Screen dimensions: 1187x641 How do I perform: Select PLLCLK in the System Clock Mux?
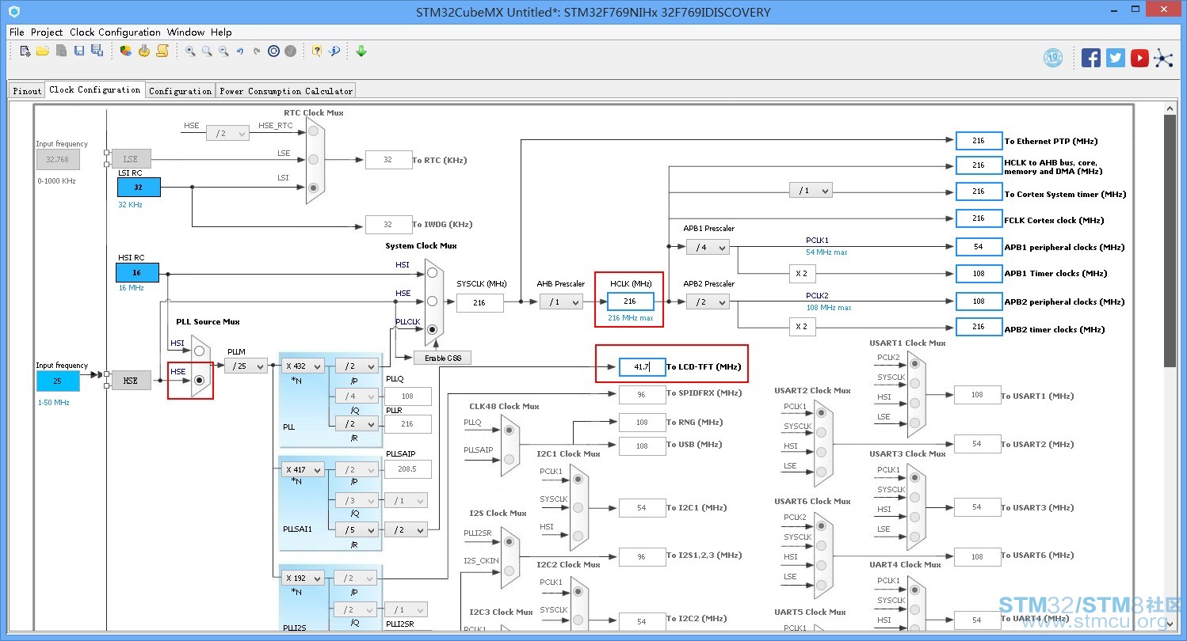coord(432,329)
